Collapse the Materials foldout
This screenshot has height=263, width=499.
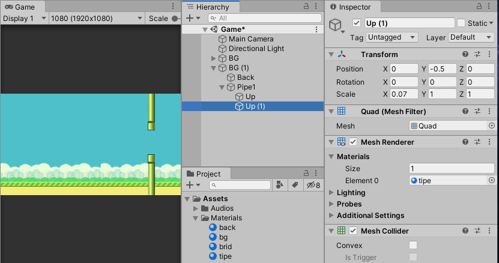331,157
